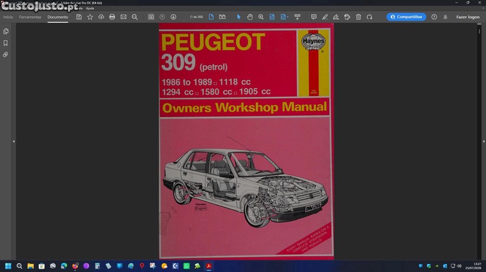
Task: Go to the next page arrow
Action: pyautogui.click(x=173, y=17)
